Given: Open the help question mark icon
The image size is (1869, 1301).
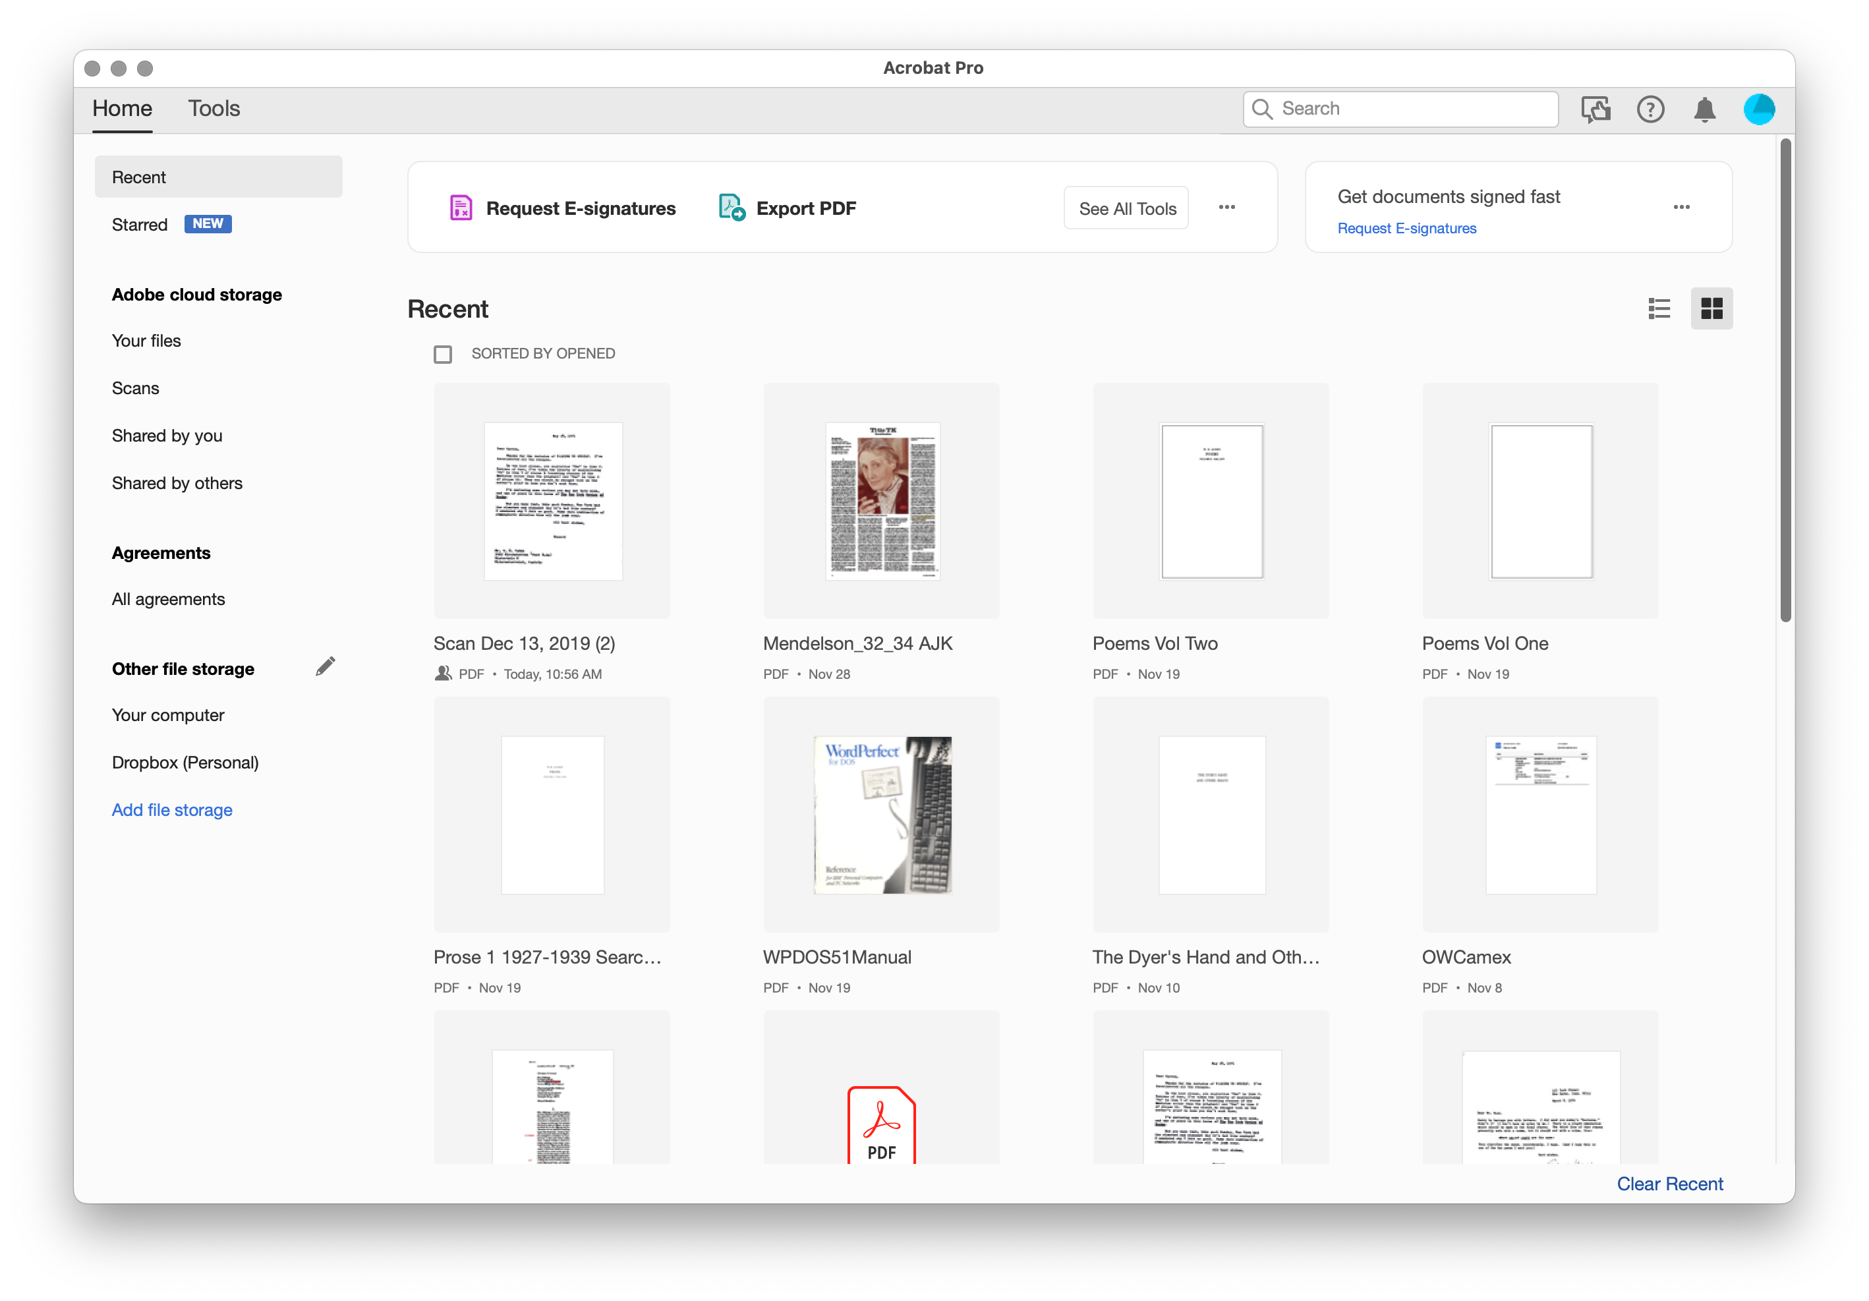Looking at the screenshot, I should [1651, 109].
